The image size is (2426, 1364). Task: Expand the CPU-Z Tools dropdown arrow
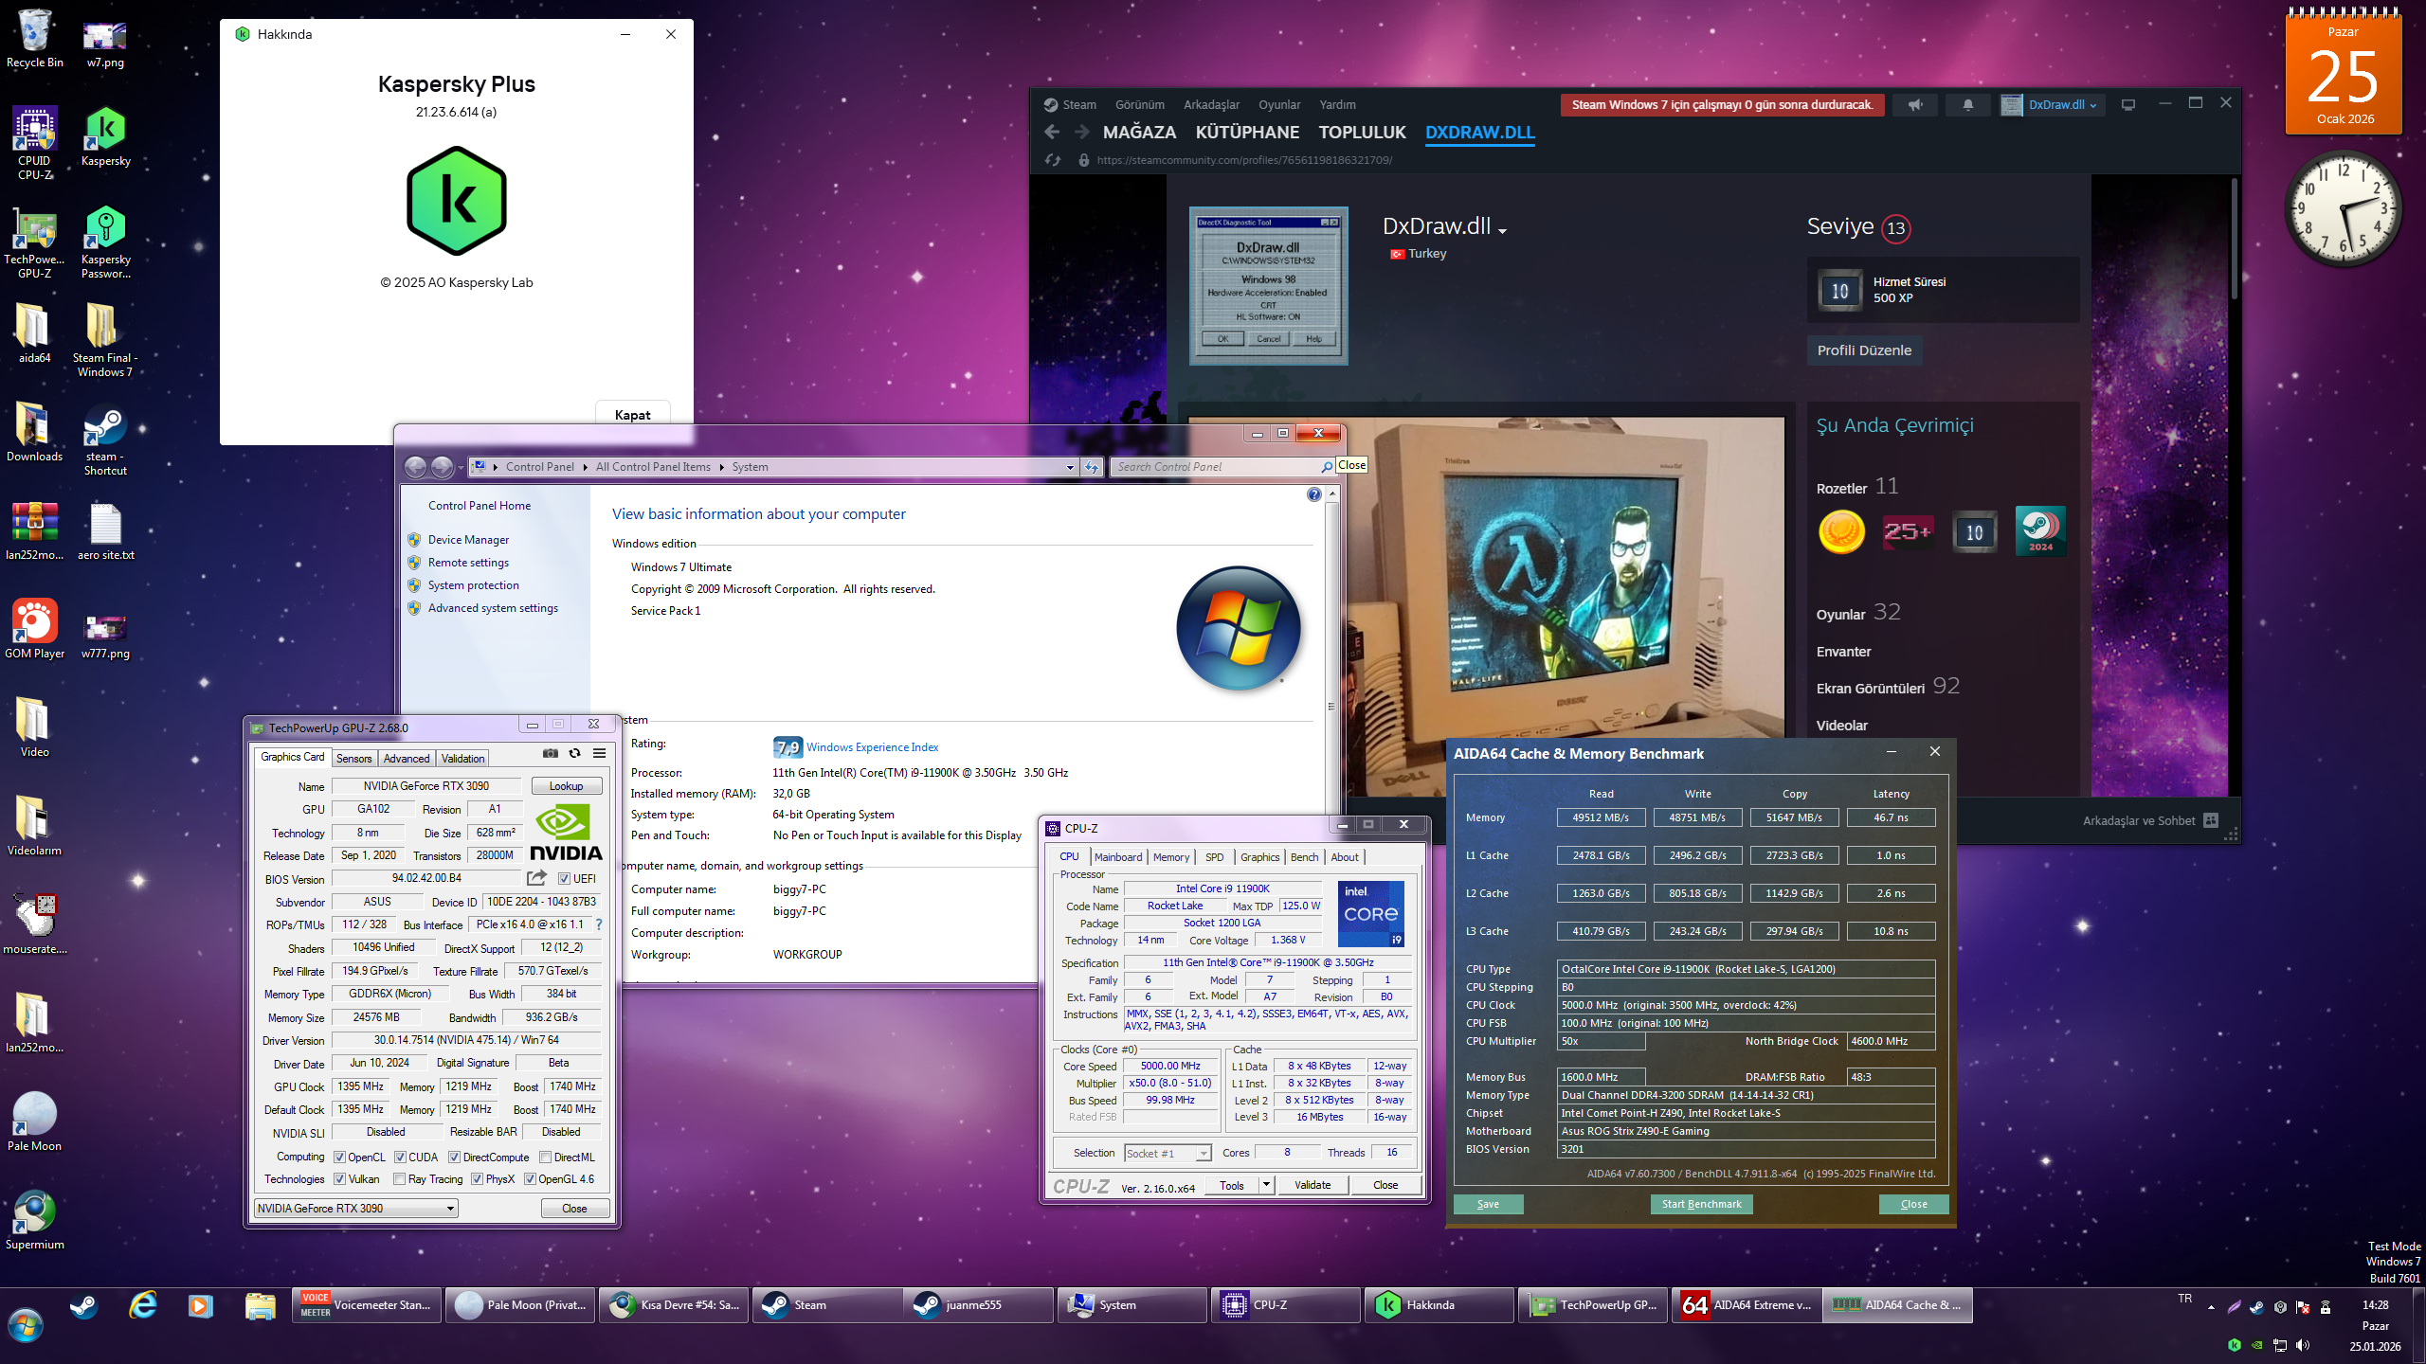[x=1265, y=1185]
